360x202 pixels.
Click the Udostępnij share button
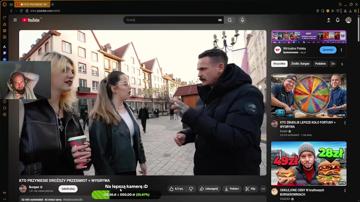tap(209, 189)
